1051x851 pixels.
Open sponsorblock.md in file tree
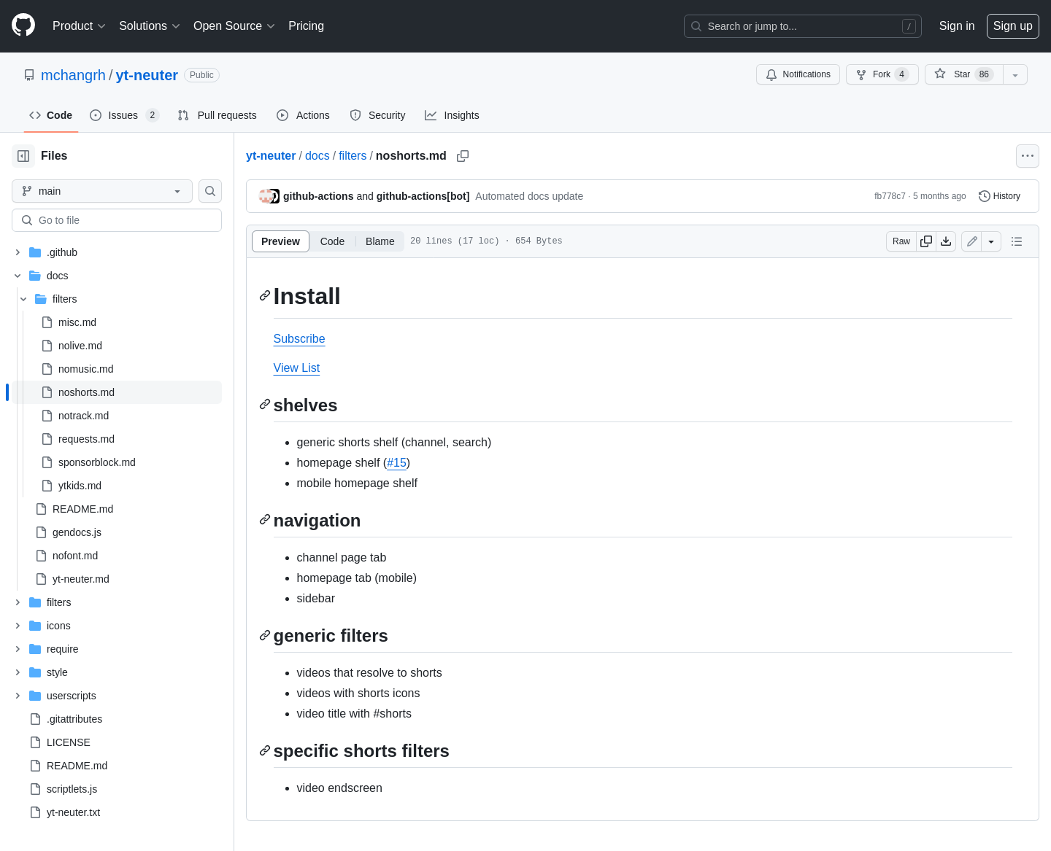pyautogui.click(x=96, y=462)
